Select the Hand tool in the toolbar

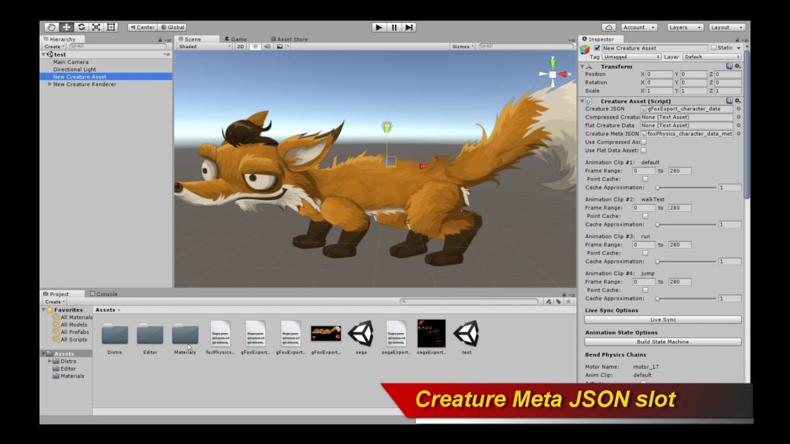tap(51, 27)
